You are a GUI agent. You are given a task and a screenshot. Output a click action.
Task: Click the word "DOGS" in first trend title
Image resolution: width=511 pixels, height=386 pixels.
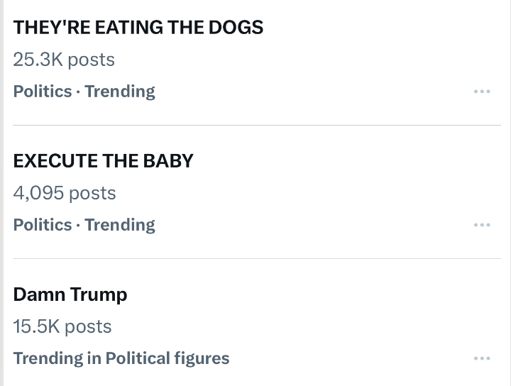(236, 27)
